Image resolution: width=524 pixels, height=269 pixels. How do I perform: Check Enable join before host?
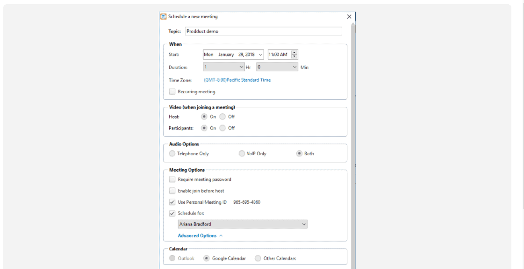[x=172, y=191]
